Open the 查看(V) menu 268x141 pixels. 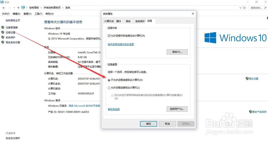[x=27, y=14]
